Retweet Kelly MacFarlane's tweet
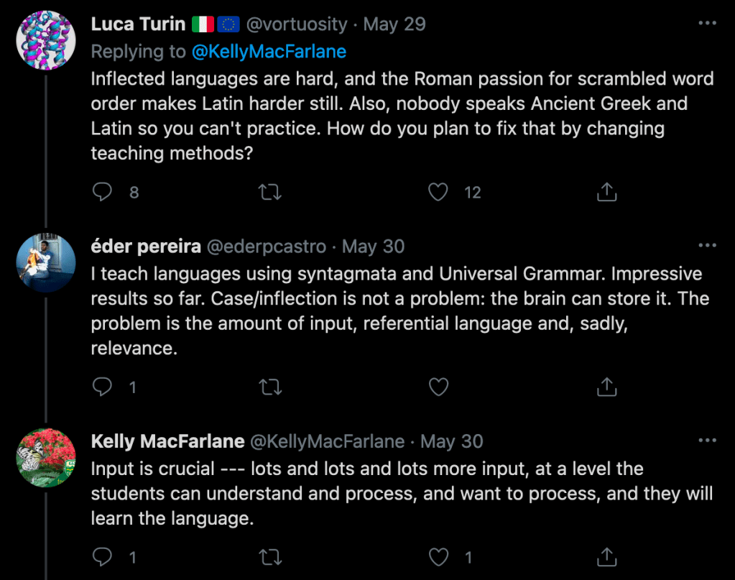735x580 pixels. tap(270, 556)
